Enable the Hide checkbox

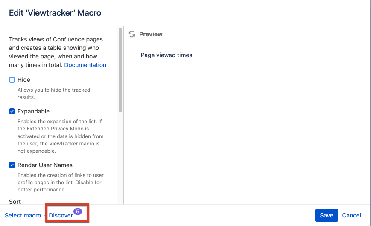click(12, 80)
